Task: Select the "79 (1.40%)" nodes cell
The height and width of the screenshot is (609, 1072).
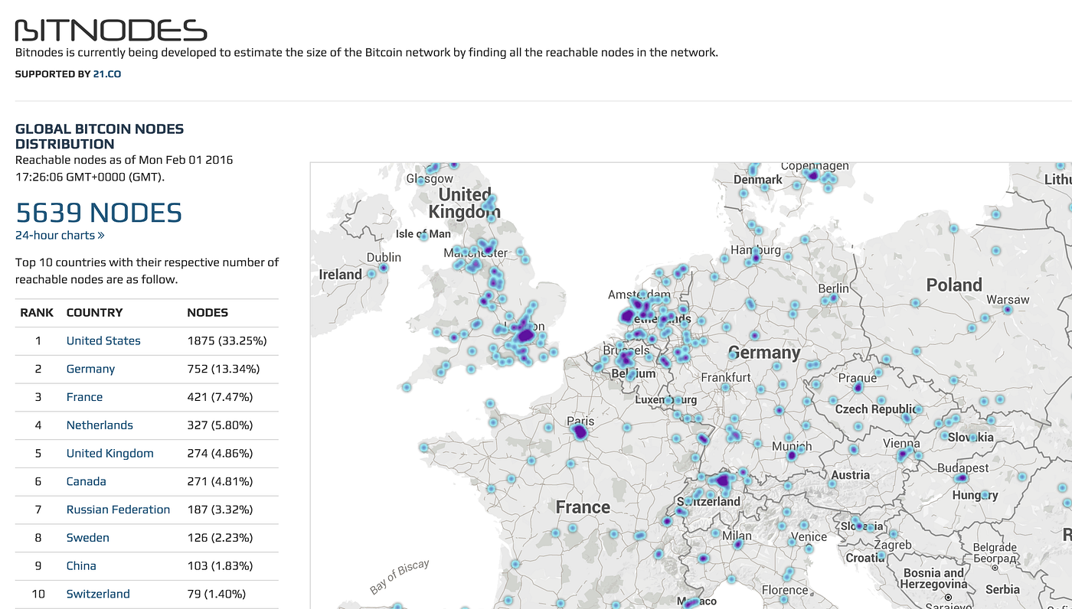Action: 217,594
